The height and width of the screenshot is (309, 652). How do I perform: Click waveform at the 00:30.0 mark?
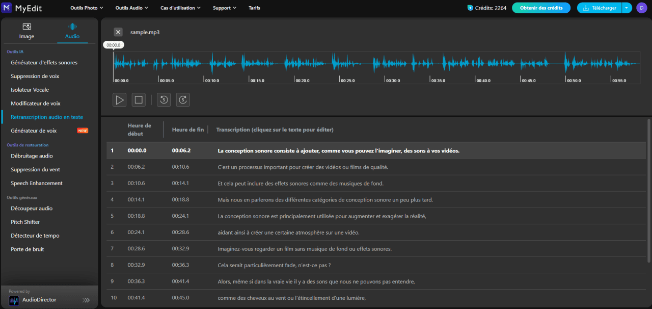tap(386, 64)
